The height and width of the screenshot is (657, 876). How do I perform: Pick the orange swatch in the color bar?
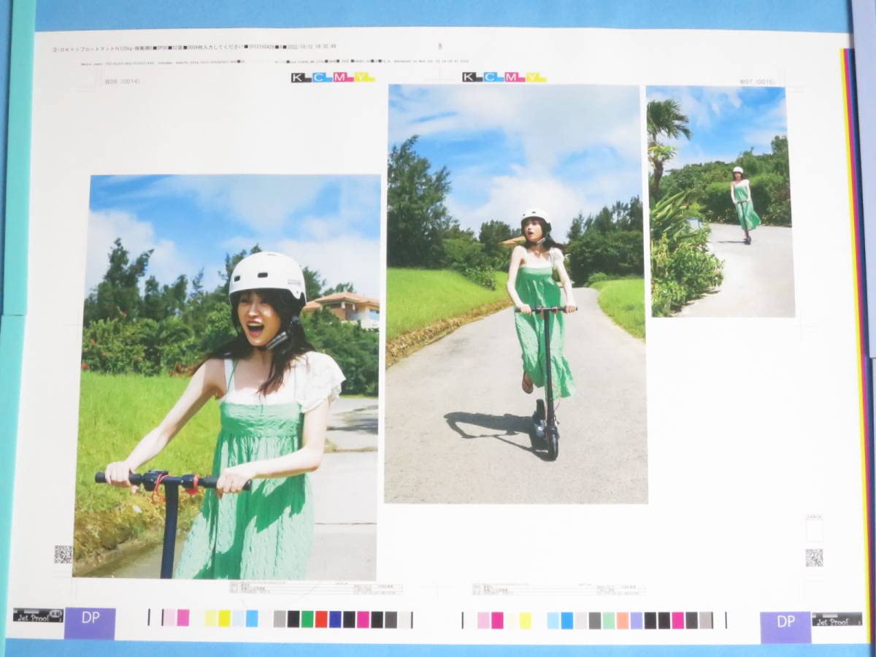coord(623,620)
